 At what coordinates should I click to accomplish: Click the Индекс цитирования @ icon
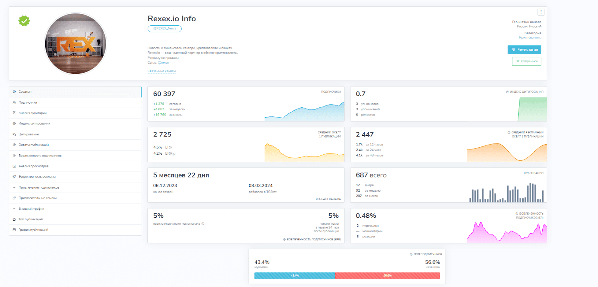coord(14,123)
